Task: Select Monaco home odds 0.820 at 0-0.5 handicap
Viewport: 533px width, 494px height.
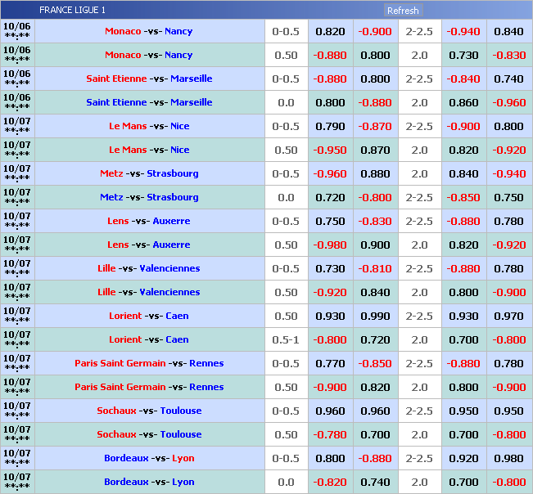Action: coord(330,31)
